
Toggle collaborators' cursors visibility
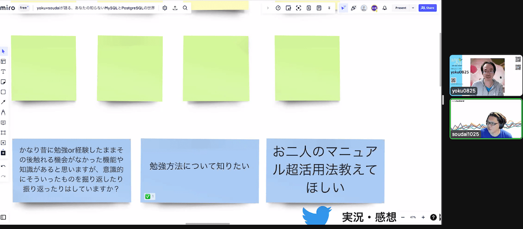[x=343, y=8]
